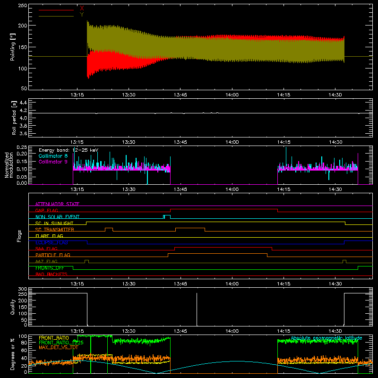378x378 pixels.
Task: Select the 0.25 tick on the modulation axis
Action: 22,147
